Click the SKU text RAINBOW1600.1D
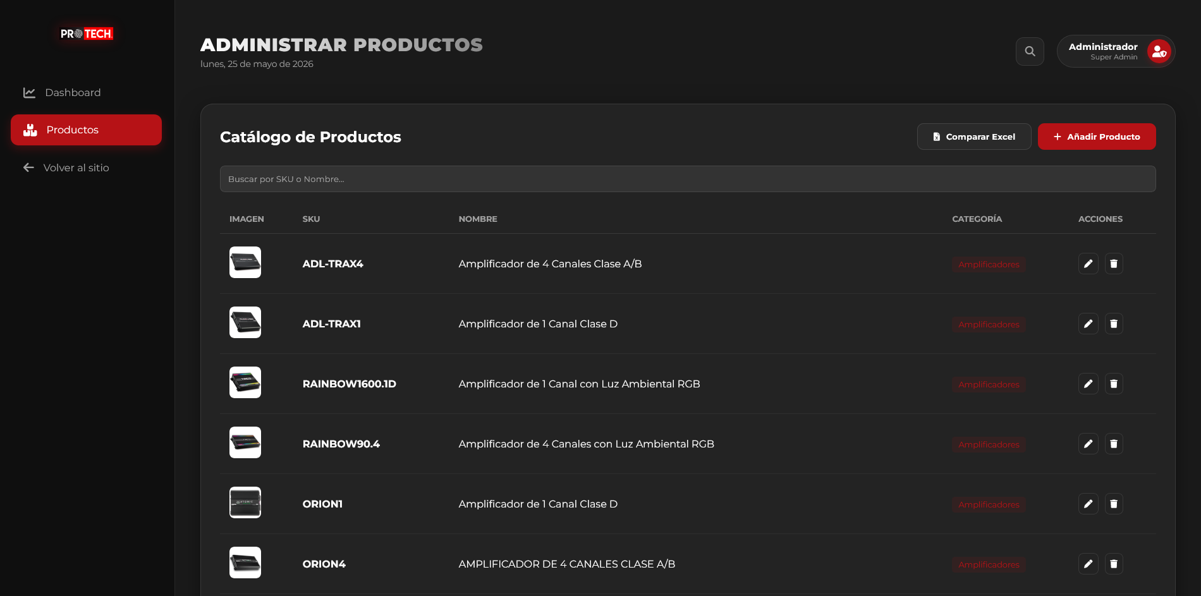 click(349, 384)
